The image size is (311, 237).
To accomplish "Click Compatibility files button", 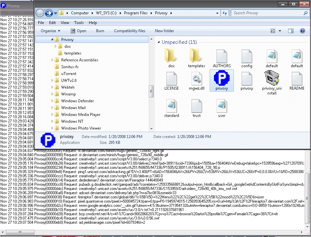I will [130, 31].
